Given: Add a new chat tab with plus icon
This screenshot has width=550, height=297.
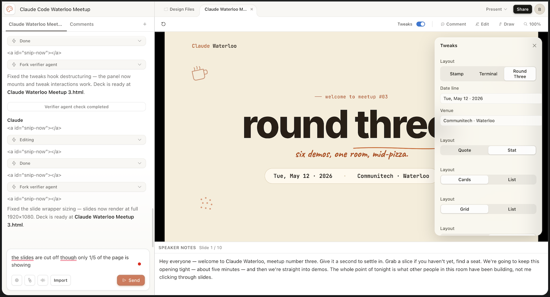Looking at the screenshot, I should click(x=145, y=24).
